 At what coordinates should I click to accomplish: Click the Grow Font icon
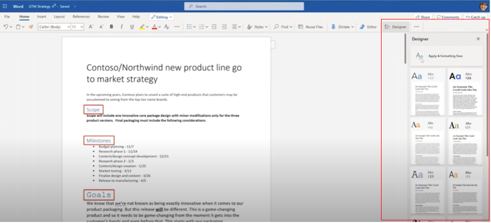(x=91, y=27)
